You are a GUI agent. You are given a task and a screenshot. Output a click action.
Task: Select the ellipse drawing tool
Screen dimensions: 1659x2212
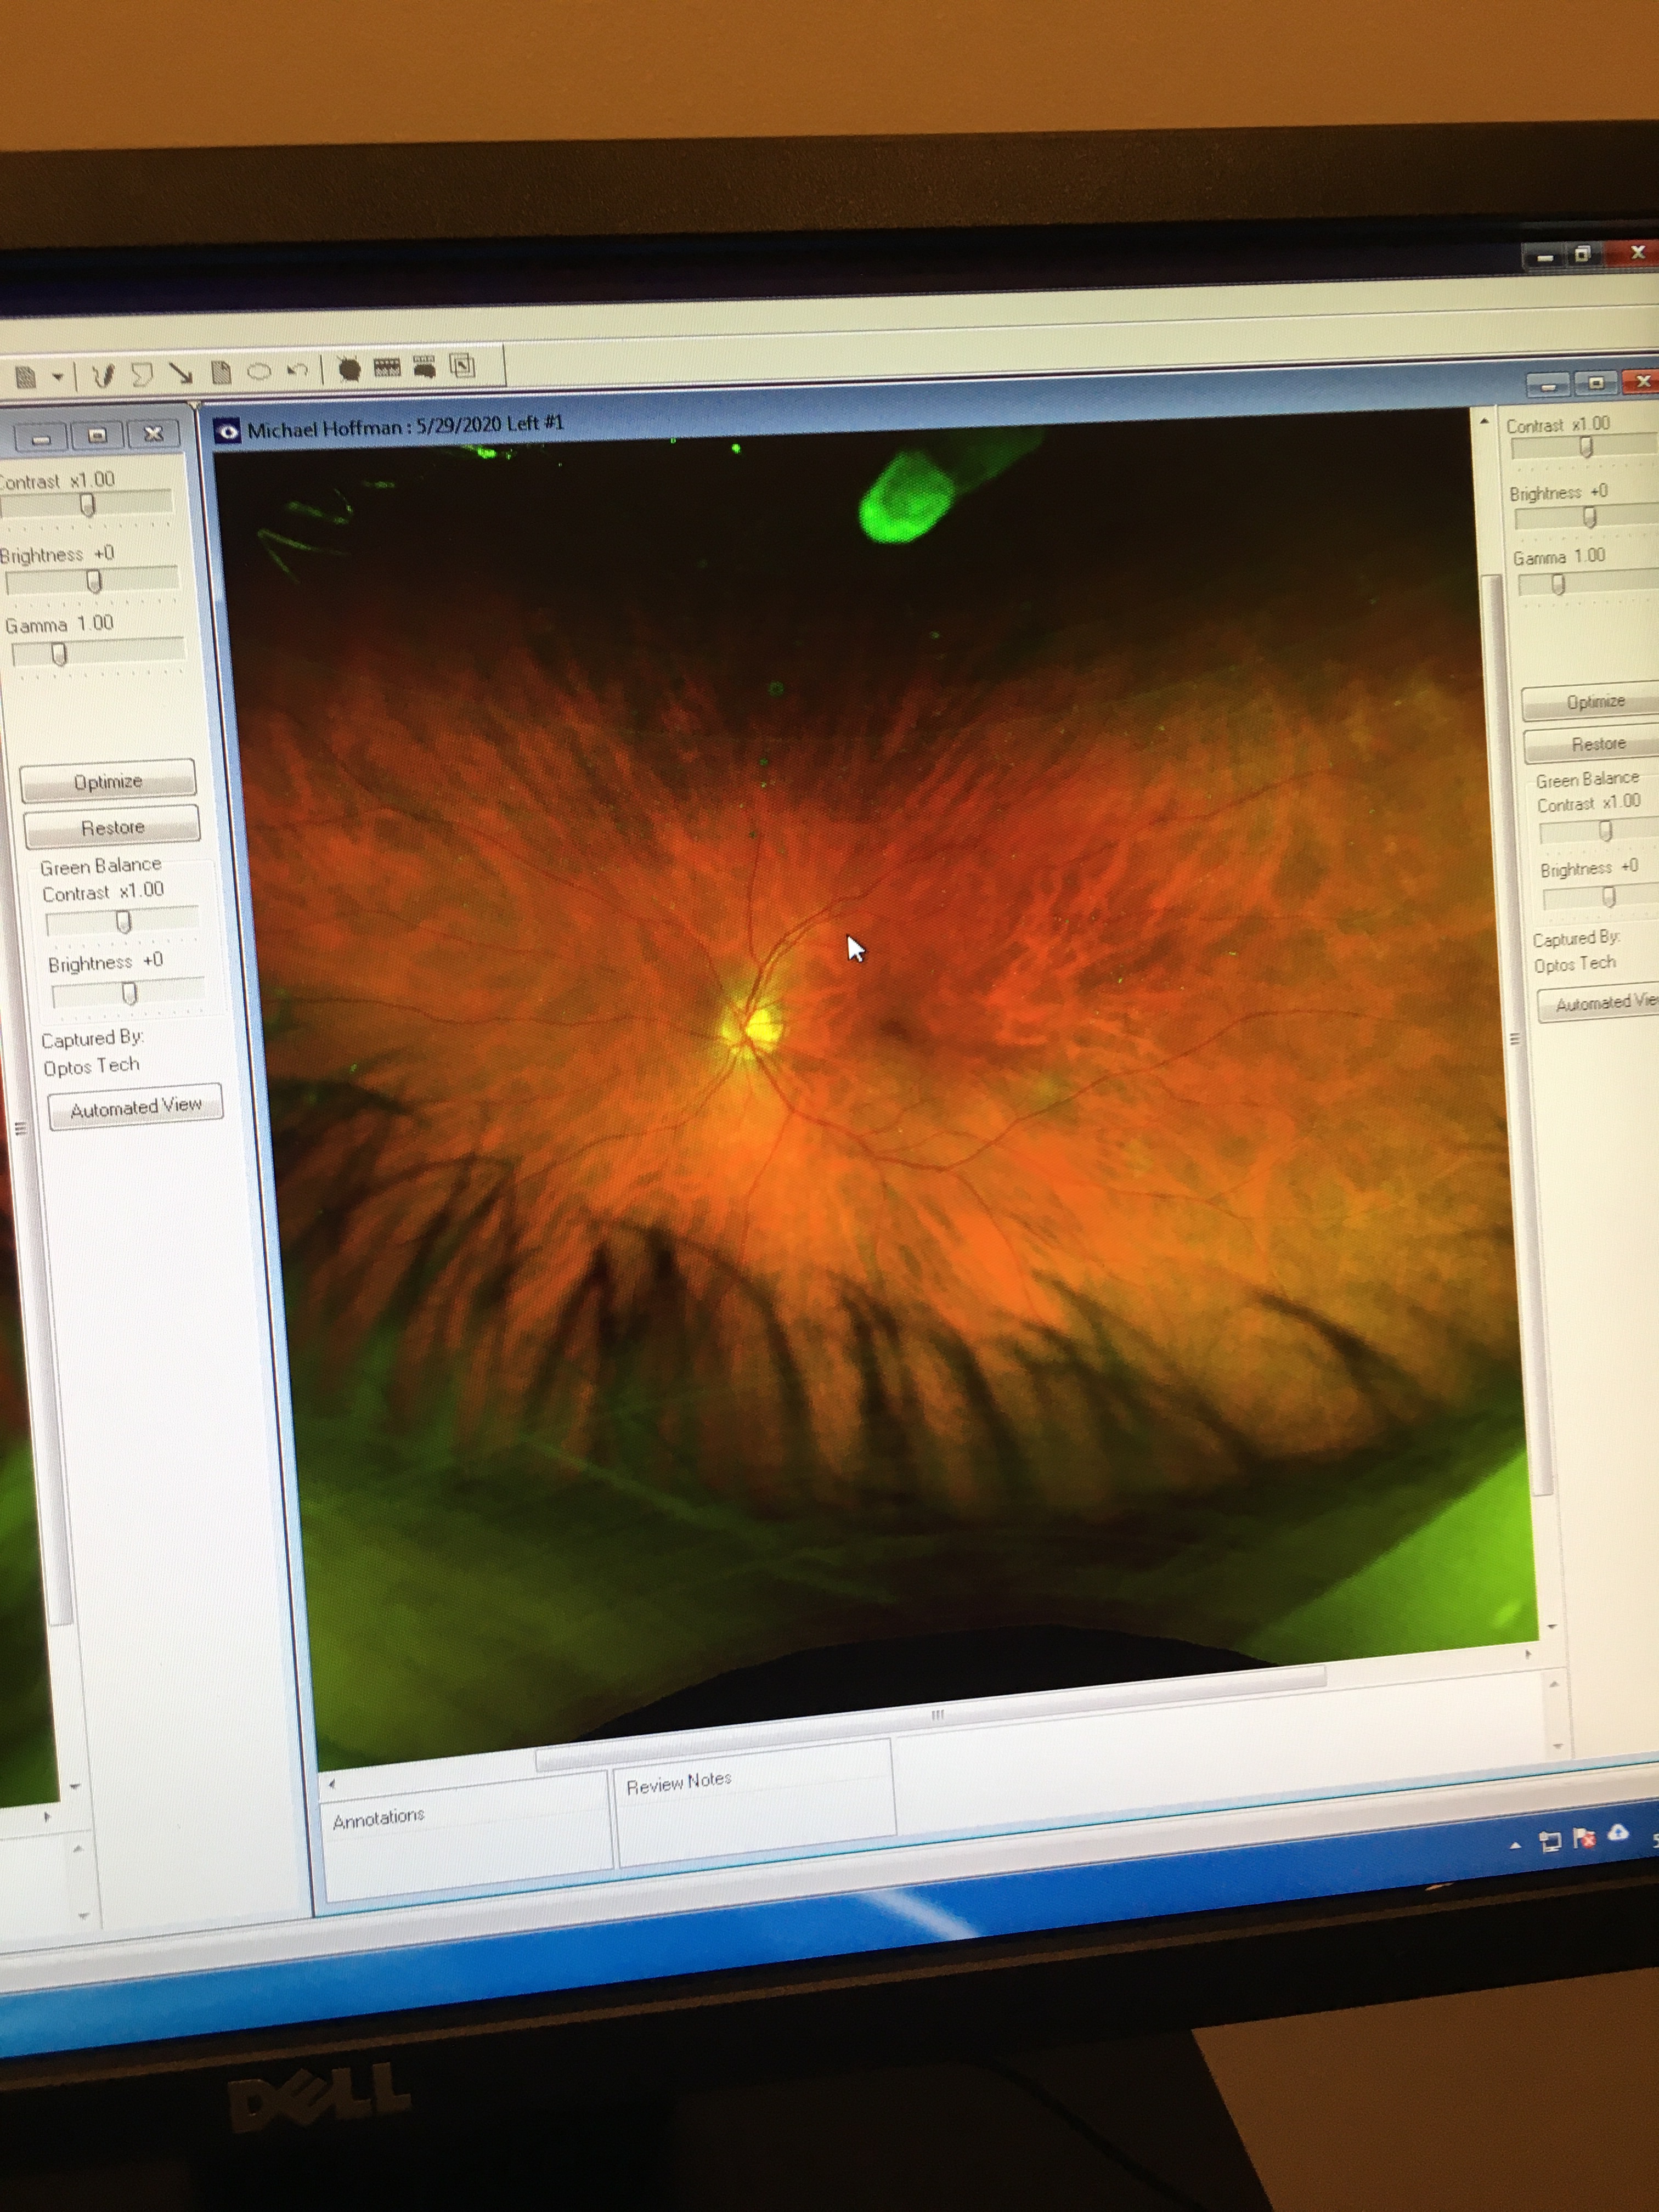coord(259,372)
